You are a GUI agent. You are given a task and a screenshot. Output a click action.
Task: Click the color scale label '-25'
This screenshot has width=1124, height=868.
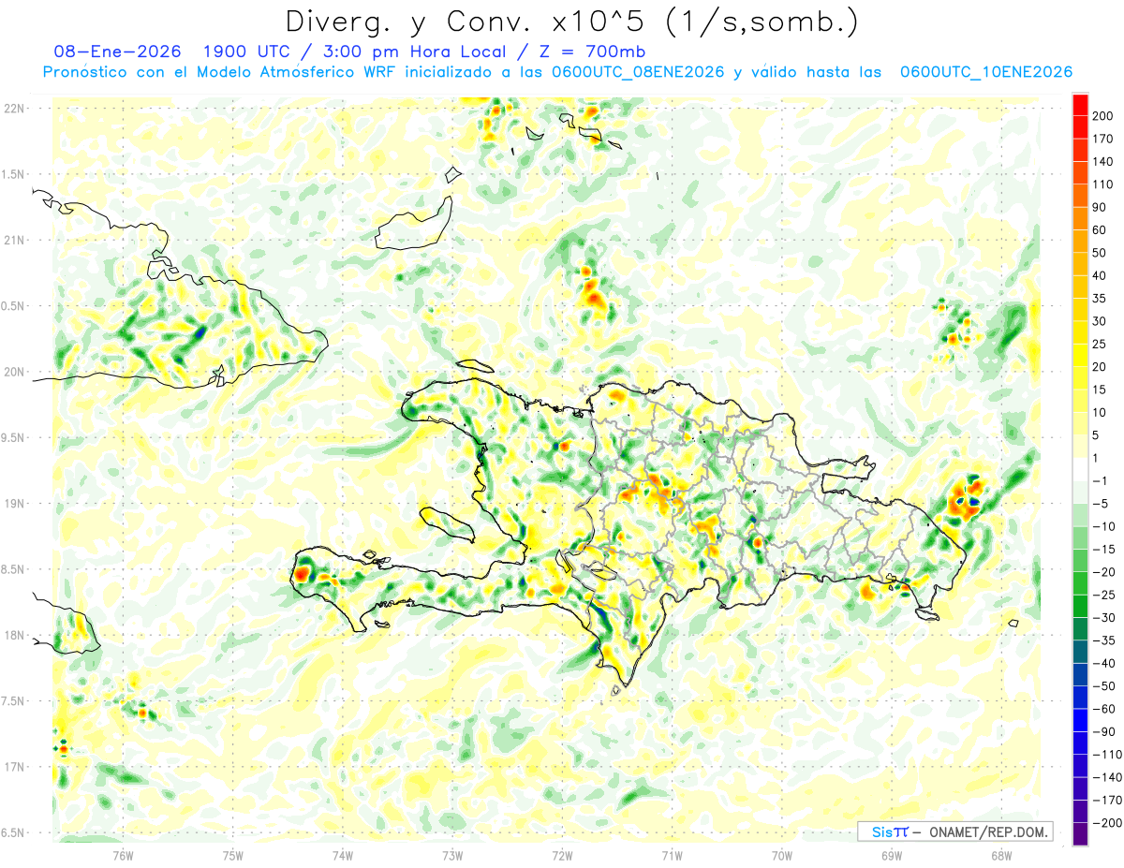[x=1104, y=595]
